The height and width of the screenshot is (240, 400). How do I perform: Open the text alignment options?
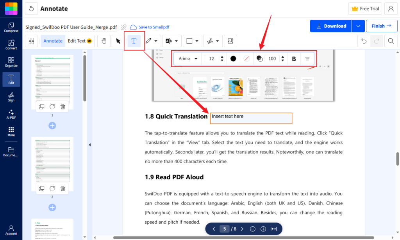tap(307, 58)
